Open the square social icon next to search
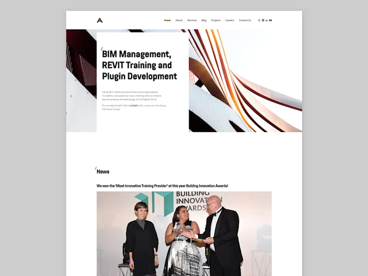 [263, 20]
